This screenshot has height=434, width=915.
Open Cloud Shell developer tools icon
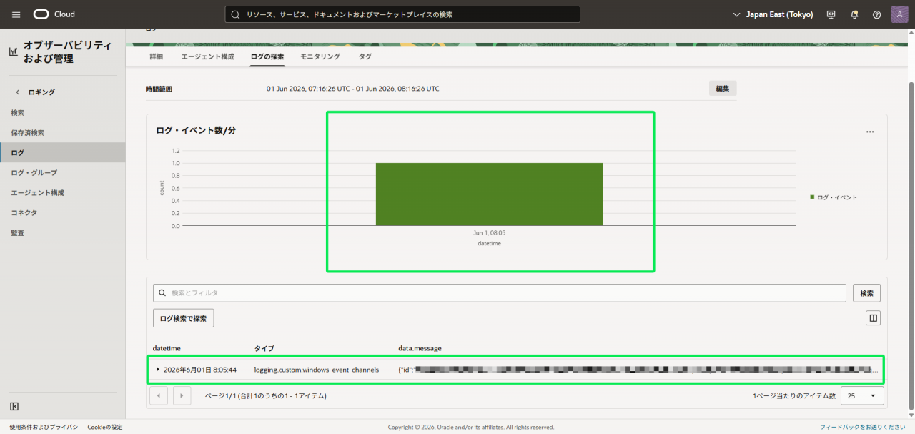(831, 14)
